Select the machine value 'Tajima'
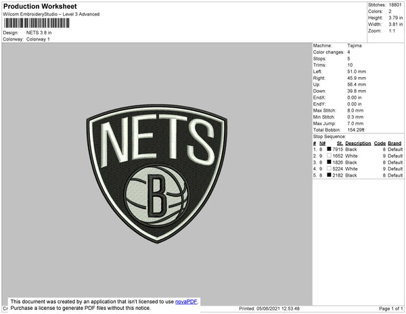This screenshot has width=406, height=314. 355,45
